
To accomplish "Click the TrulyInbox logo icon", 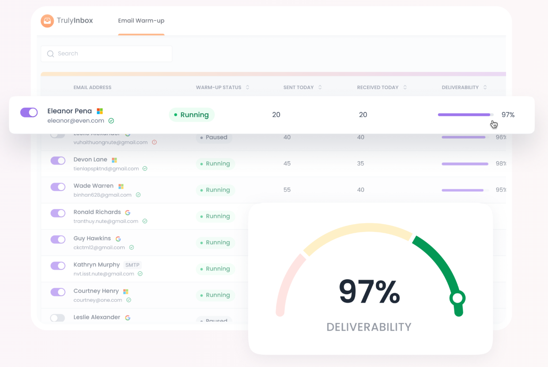I will click(47, 21).
